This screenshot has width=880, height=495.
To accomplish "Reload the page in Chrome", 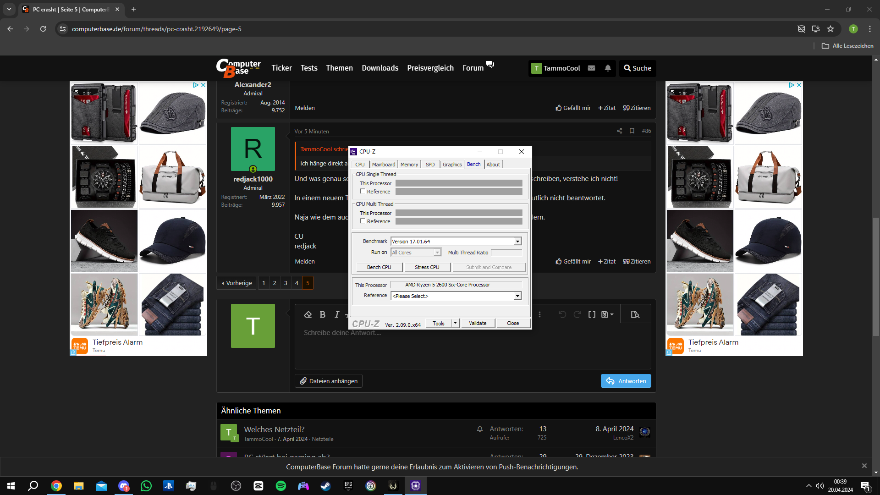I will click(43, 29).
